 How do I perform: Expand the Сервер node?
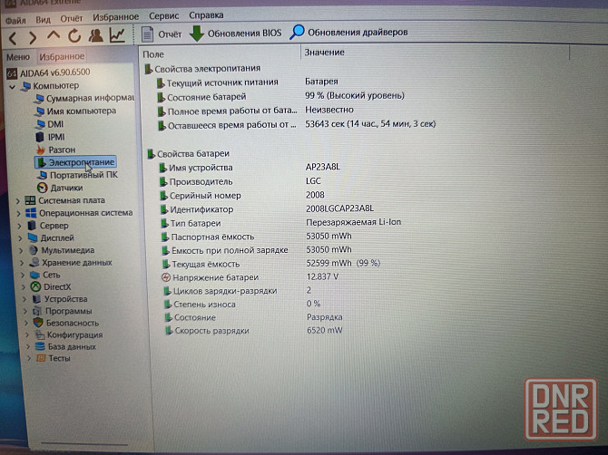pos(19,226)
